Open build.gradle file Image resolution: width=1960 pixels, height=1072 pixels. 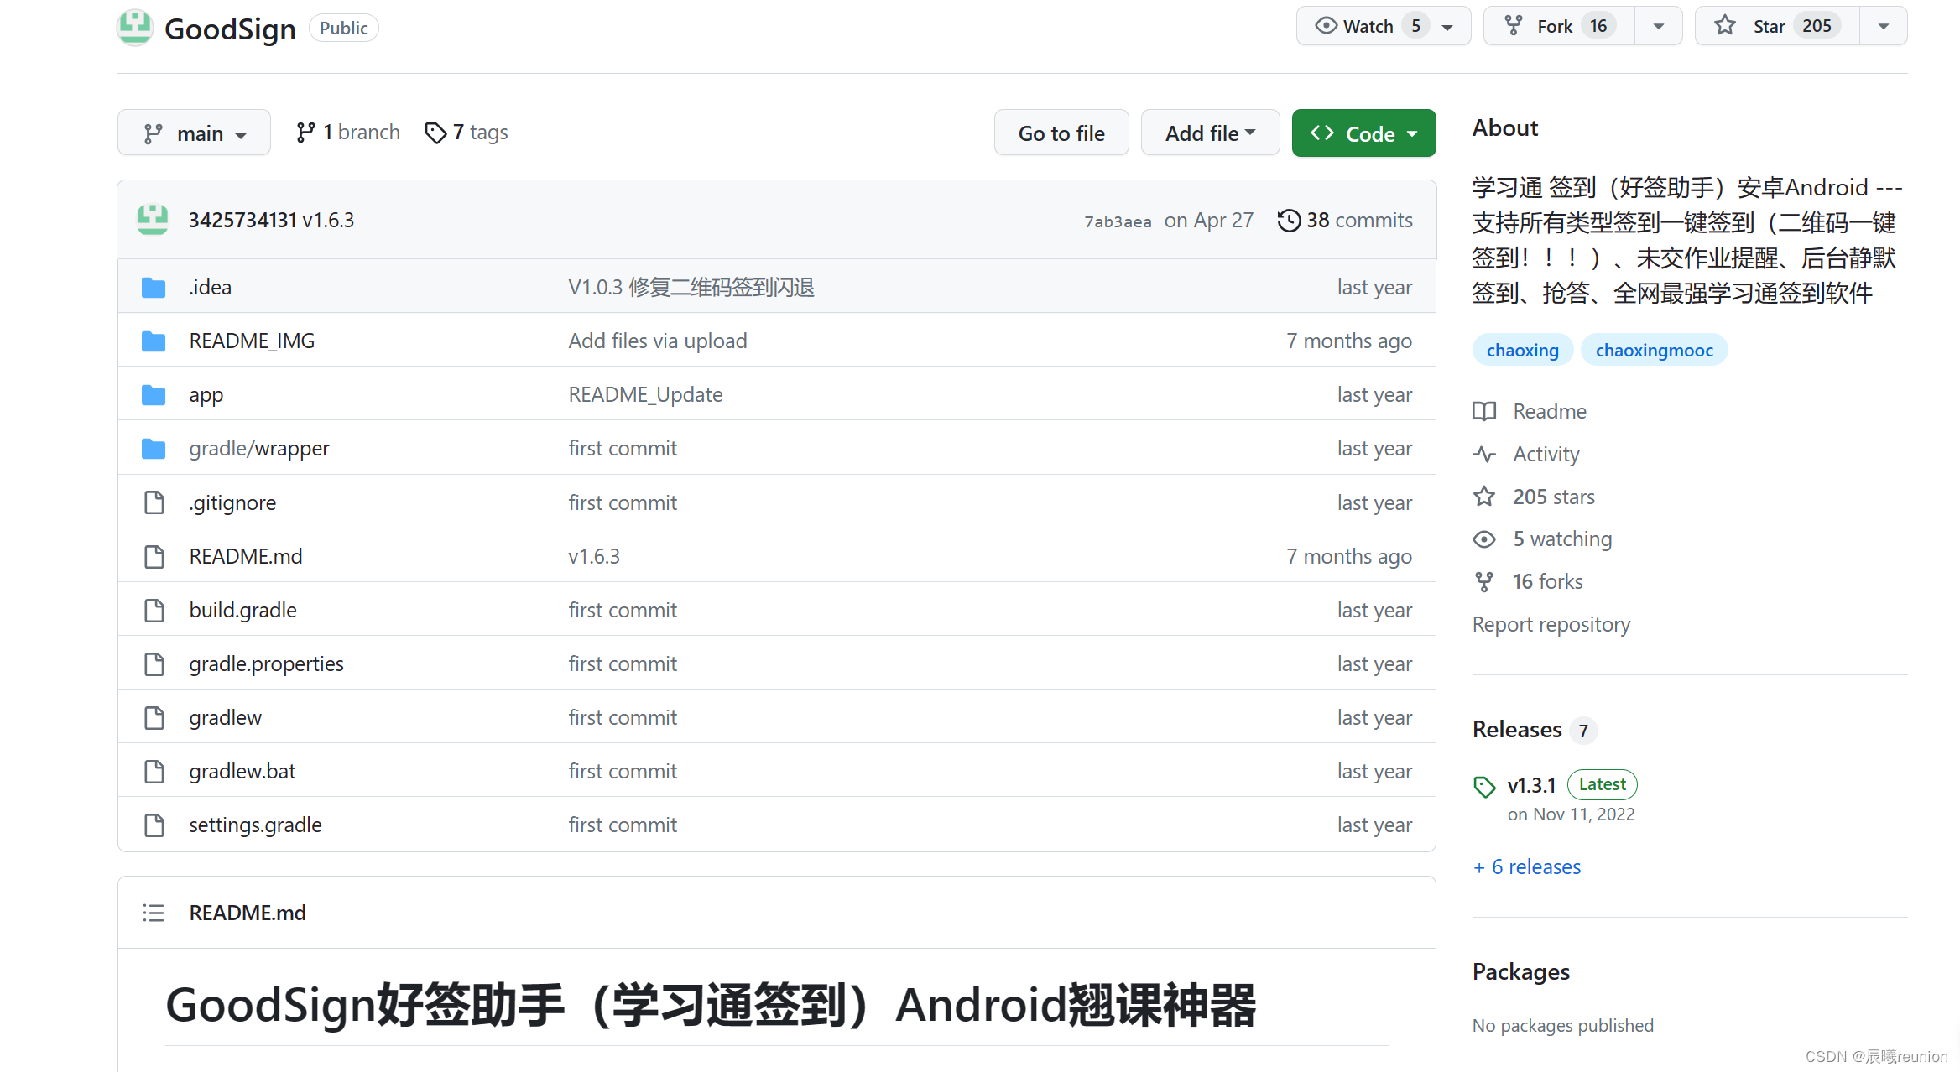pos(243,610)
